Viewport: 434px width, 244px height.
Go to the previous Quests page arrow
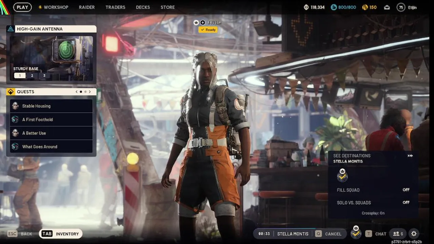pyautogui.click(x=76, y=92)
